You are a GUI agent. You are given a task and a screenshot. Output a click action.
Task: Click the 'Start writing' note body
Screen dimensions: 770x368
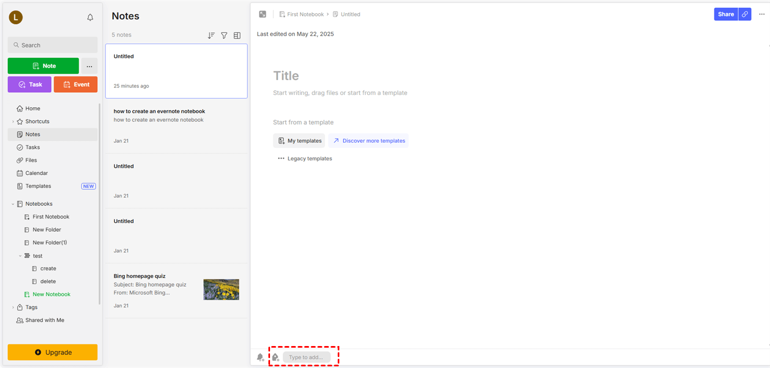pos(340,93)
